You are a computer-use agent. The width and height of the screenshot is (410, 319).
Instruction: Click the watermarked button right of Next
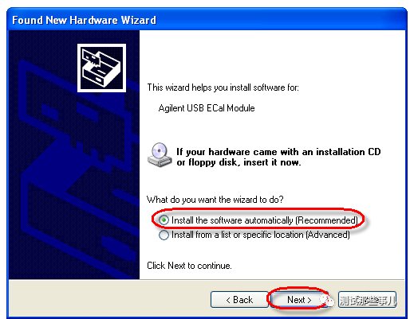[x=367, y=300]
